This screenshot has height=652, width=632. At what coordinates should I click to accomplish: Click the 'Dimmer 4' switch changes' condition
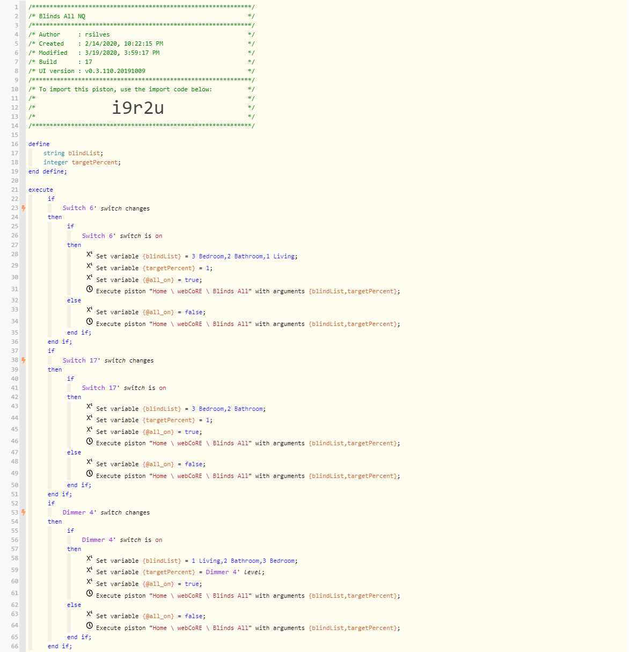[x=106, y=513]
